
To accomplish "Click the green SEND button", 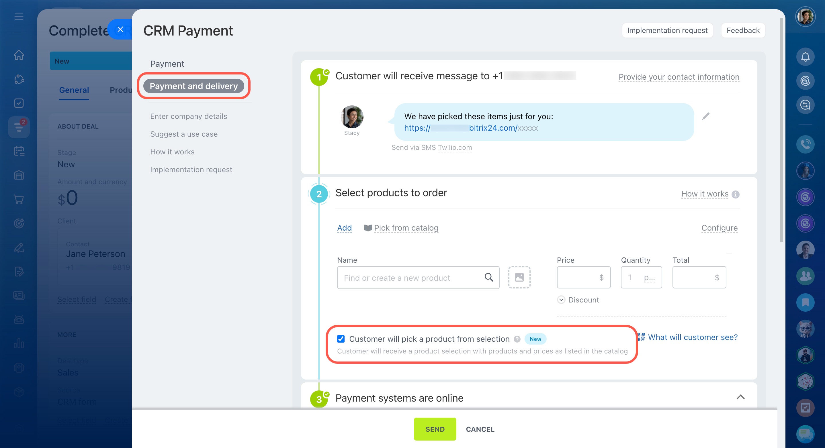I will [435, 429].
